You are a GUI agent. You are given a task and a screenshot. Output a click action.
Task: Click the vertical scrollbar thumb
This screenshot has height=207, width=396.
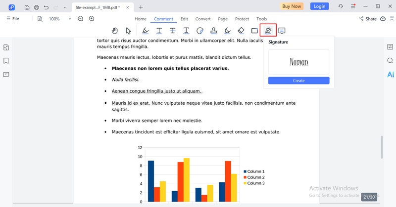381,146
